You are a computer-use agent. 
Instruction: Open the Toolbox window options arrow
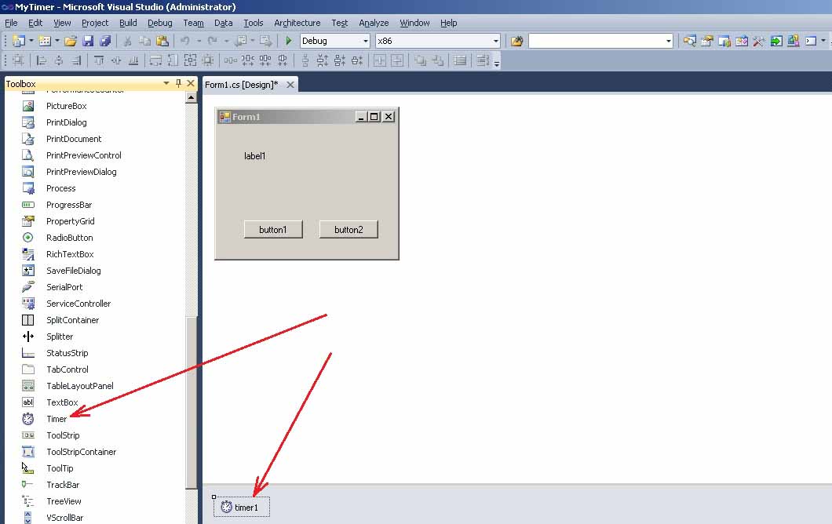pyautogui.click(x=166, y=83)
